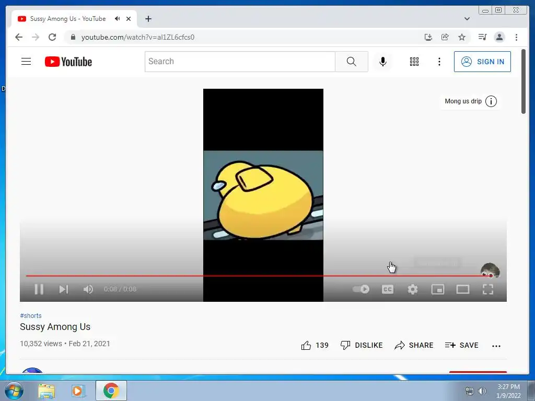
Task: Enter full screen mode
Action: pyautogui.click(x=488, y=289)
